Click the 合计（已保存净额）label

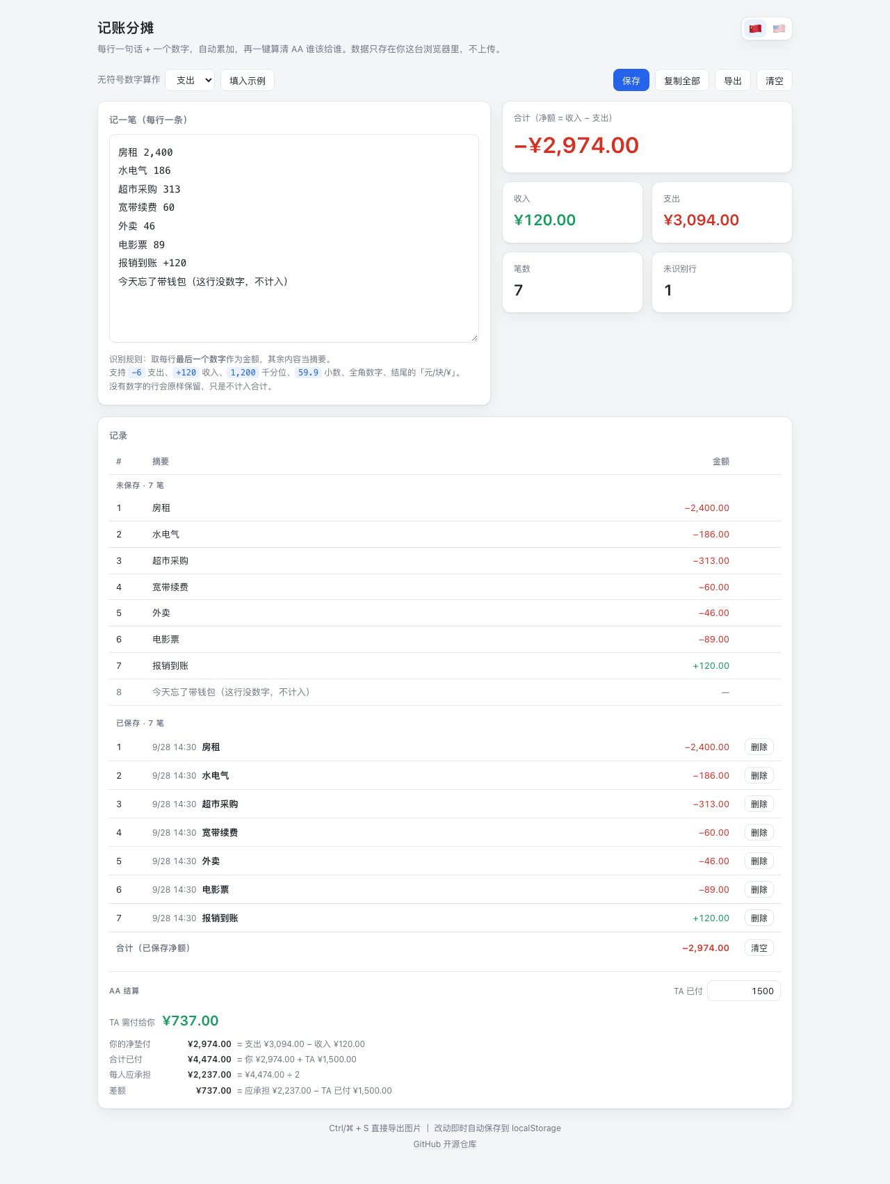click(153, 948)
